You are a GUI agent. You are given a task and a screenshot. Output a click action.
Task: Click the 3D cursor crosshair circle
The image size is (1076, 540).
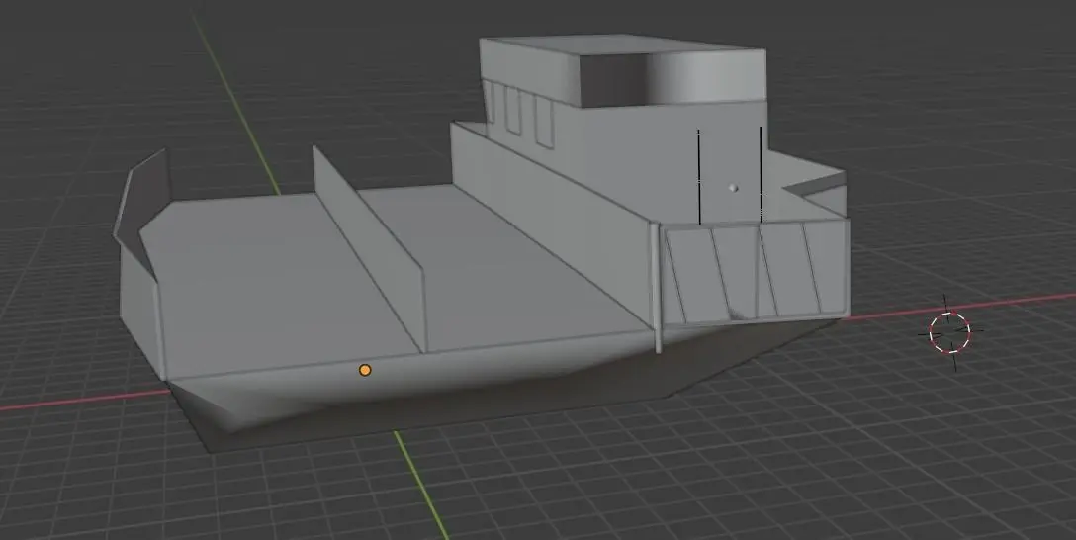tap(949, 332)
